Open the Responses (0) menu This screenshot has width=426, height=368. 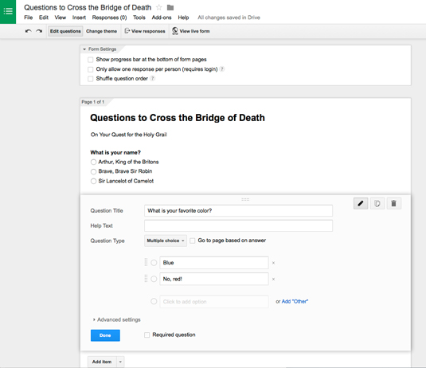click(x=109, y=18)
